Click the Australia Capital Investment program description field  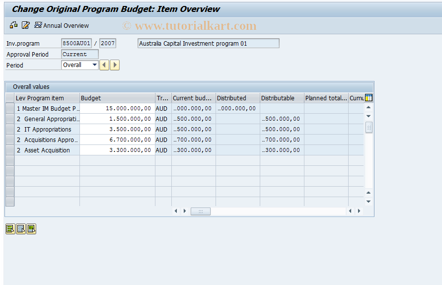click(x=208, y=43)
